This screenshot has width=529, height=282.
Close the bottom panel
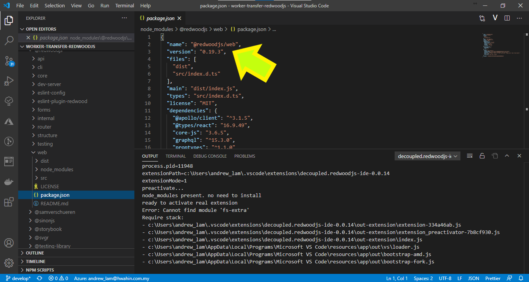pyautogui.click(x=519, y=156)
